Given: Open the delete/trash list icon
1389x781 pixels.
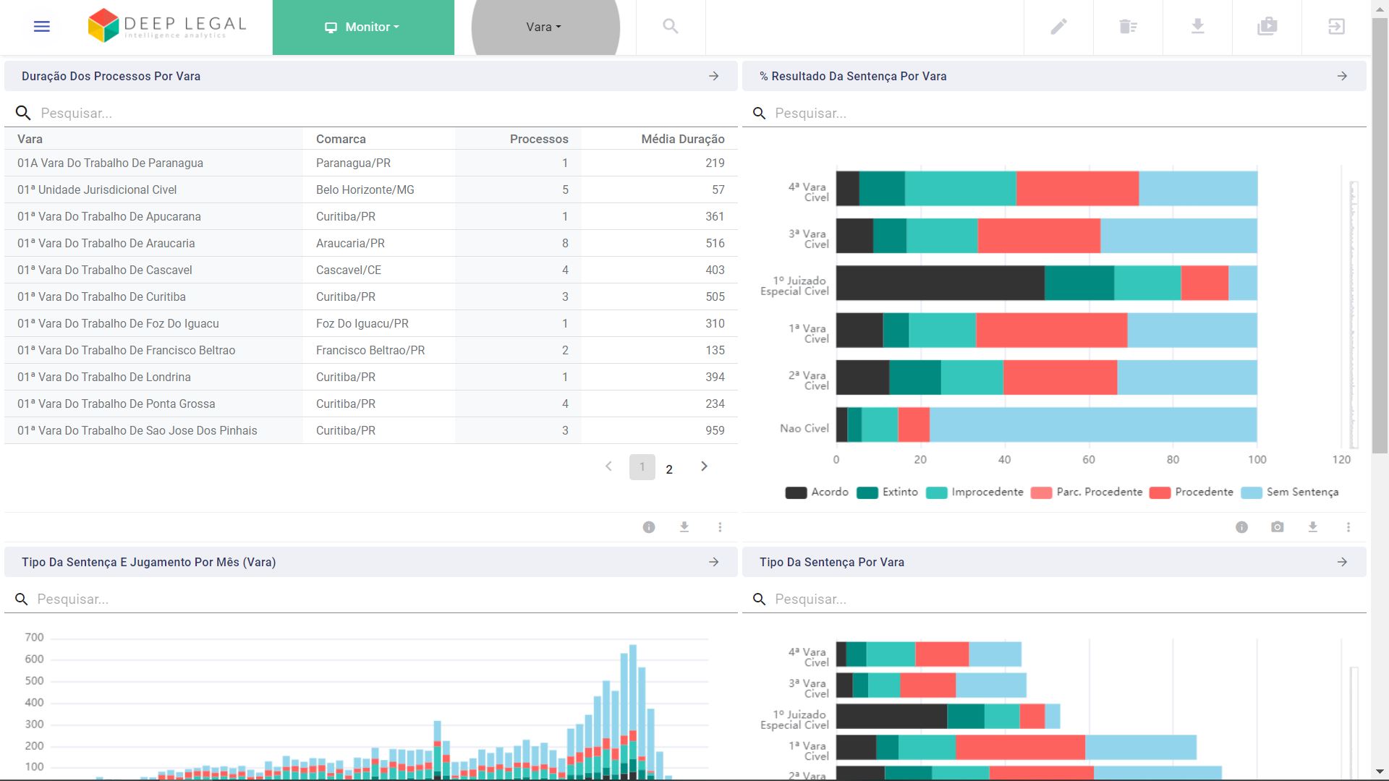Looking at the screenshot, I should (x=1127, y=26).
